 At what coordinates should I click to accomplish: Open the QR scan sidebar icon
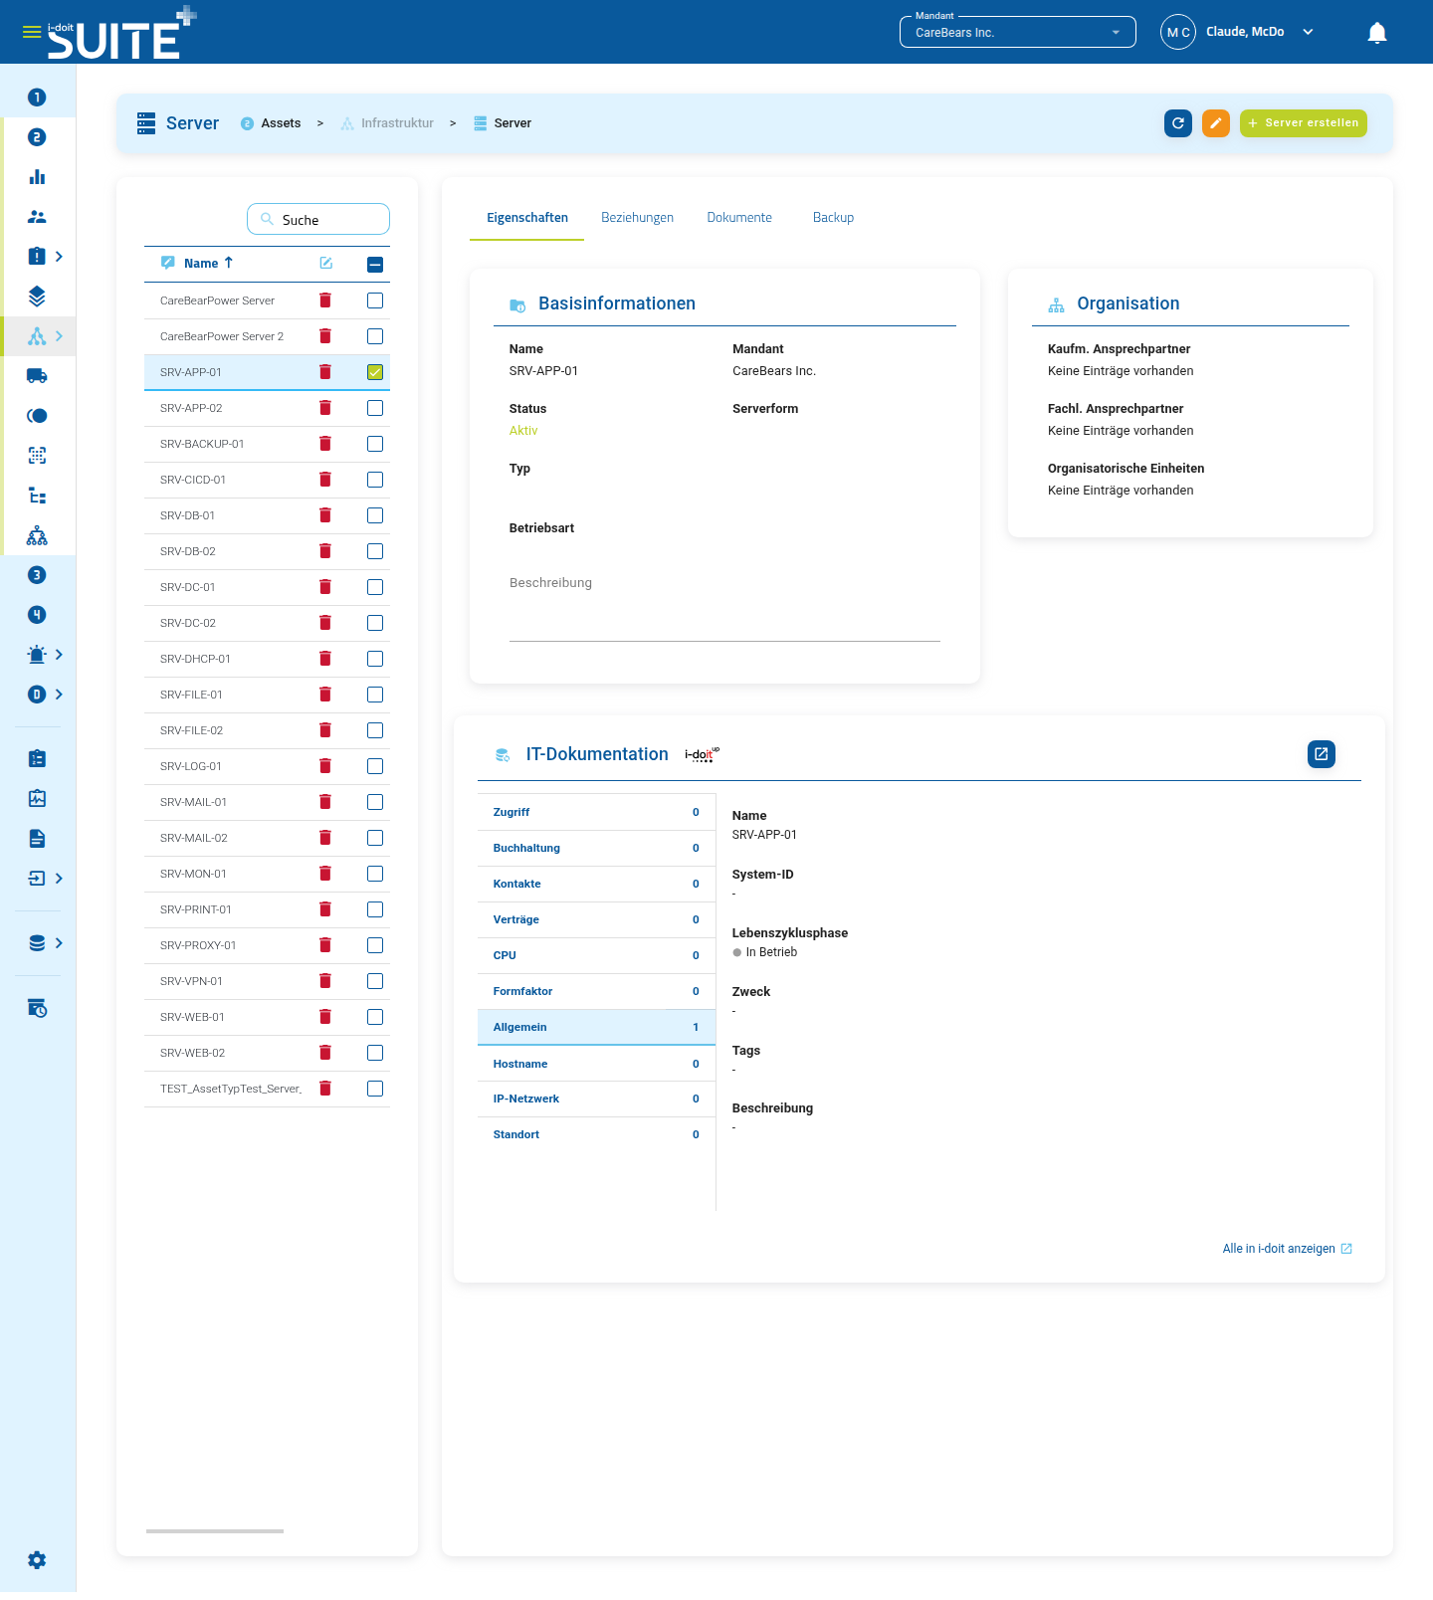(37, 456)
